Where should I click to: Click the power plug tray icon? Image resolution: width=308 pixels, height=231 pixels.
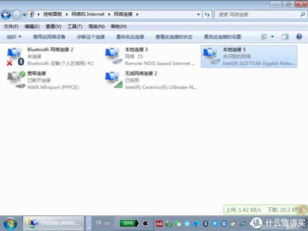point(145,223)
